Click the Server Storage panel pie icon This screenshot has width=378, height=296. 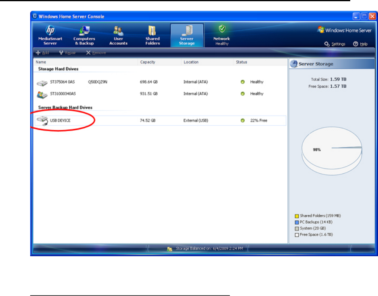pyautogui.click(x=293, y=64)
